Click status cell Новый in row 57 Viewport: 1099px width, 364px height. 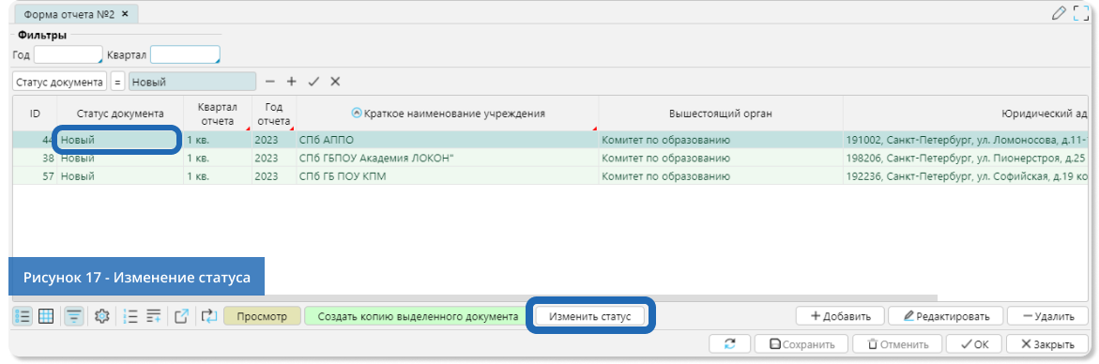tap(120, 176)
